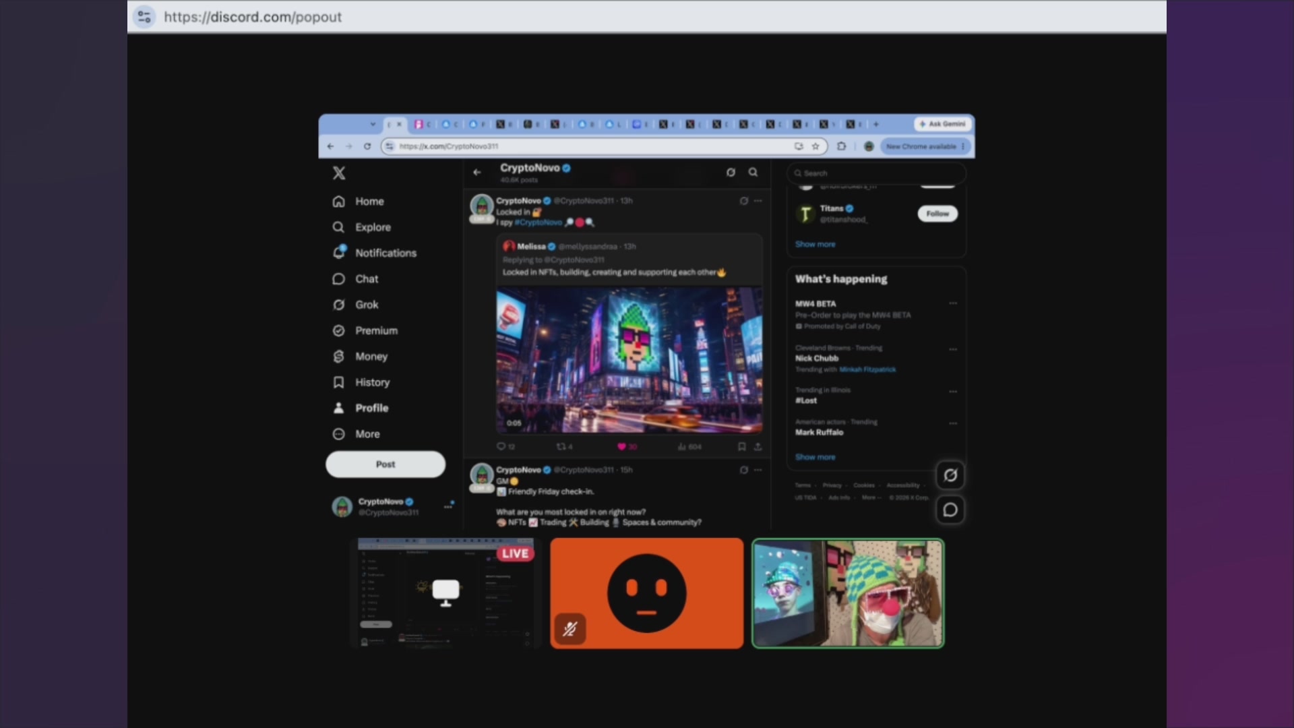Expand the Chrome tab search dropdown arrow

373,124
